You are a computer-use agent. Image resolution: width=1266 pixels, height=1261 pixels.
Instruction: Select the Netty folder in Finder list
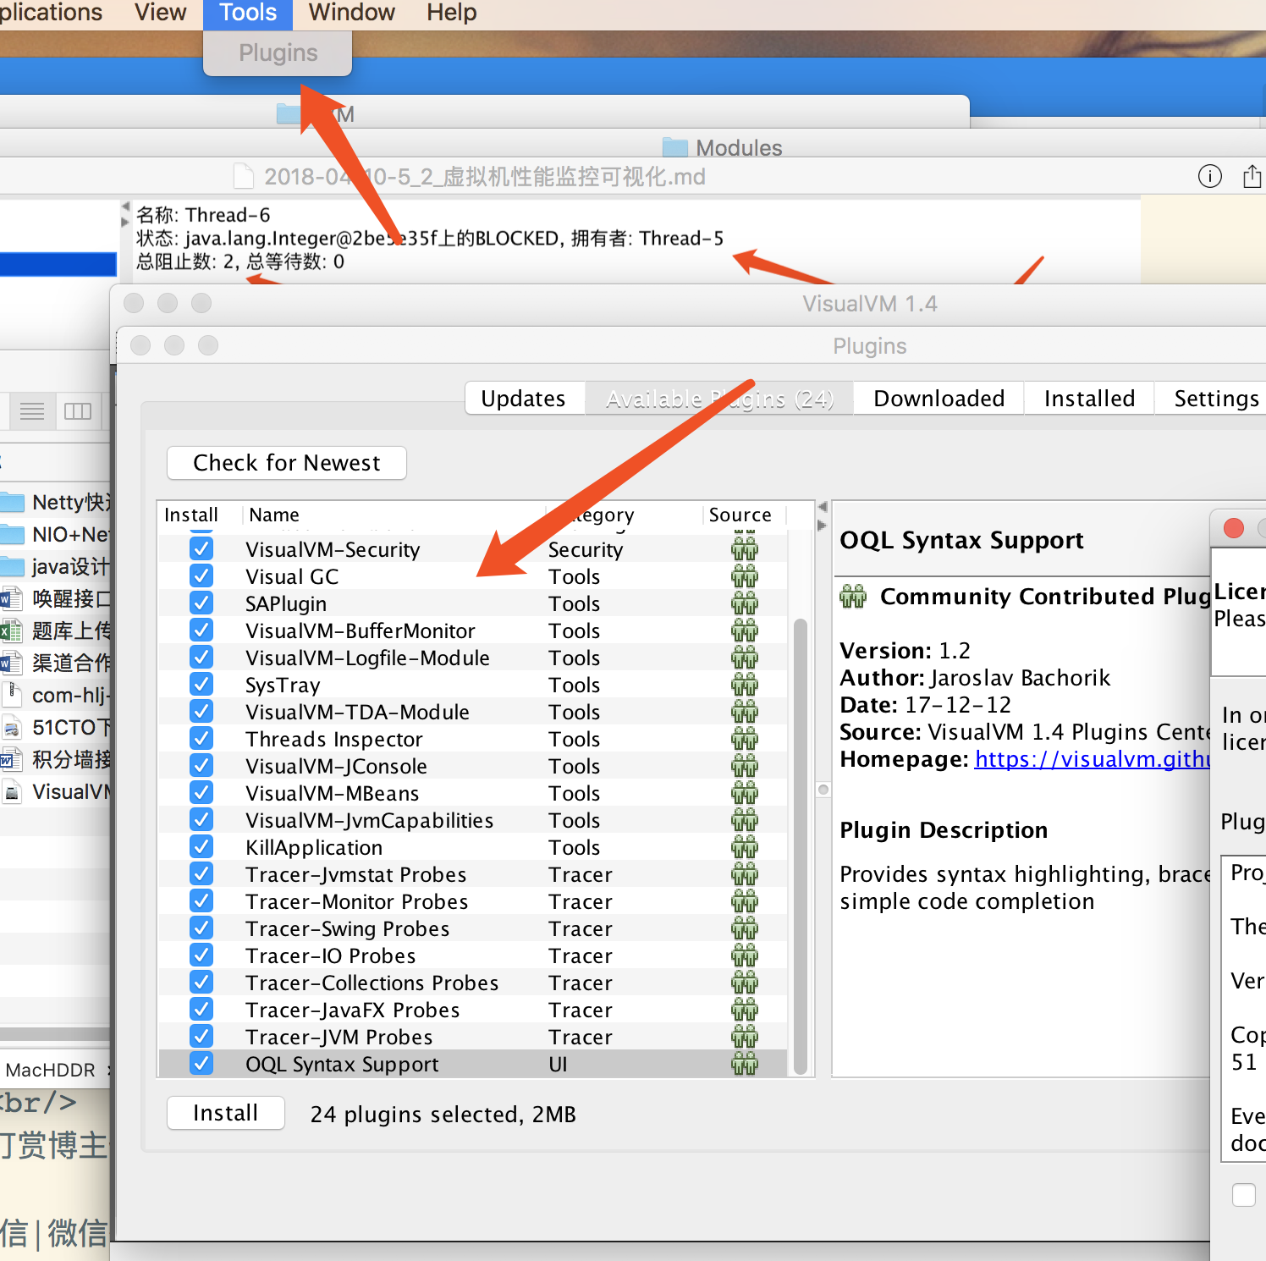point(56,503)
